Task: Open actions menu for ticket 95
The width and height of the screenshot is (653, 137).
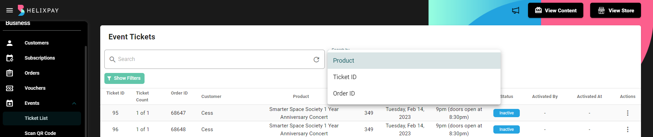Action: click(627, 113)
